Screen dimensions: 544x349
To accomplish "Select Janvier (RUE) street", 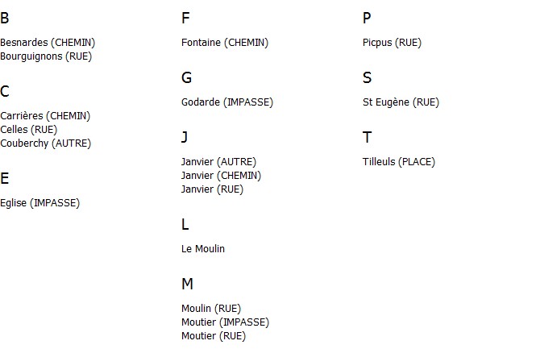I will coord(212,189).
